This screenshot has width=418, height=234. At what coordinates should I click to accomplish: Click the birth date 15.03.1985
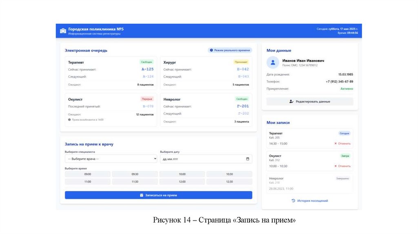tap(345, 75)
